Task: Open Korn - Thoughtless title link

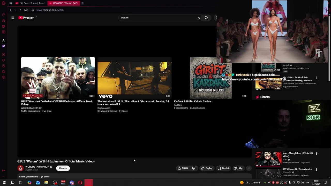Action: coord(298,155)
